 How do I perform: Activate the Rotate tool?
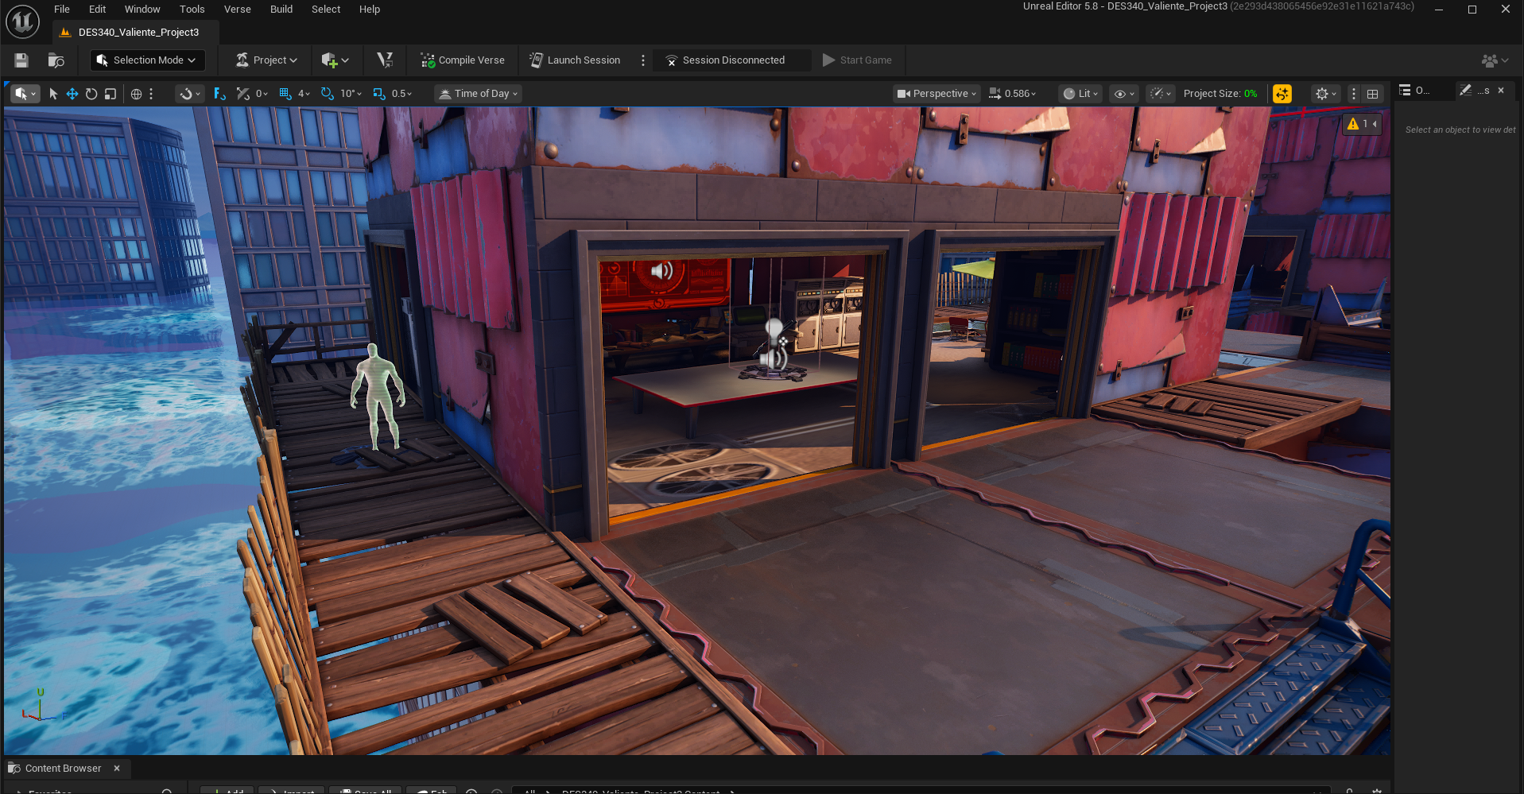click(x=91, y=94)
